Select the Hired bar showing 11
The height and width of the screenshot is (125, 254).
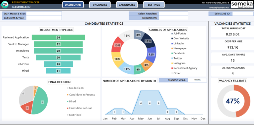click(x=58, y=71)
